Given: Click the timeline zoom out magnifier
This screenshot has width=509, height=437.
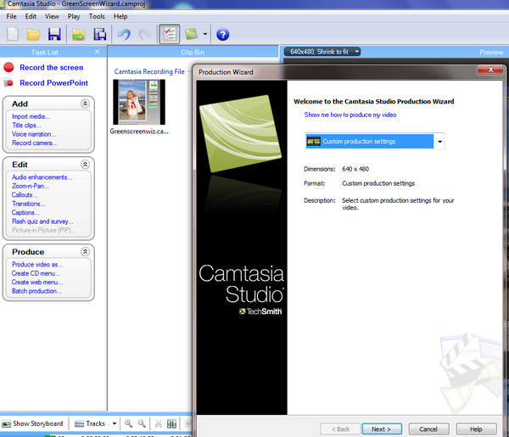Looking at the screenshot, I should 142,423.
